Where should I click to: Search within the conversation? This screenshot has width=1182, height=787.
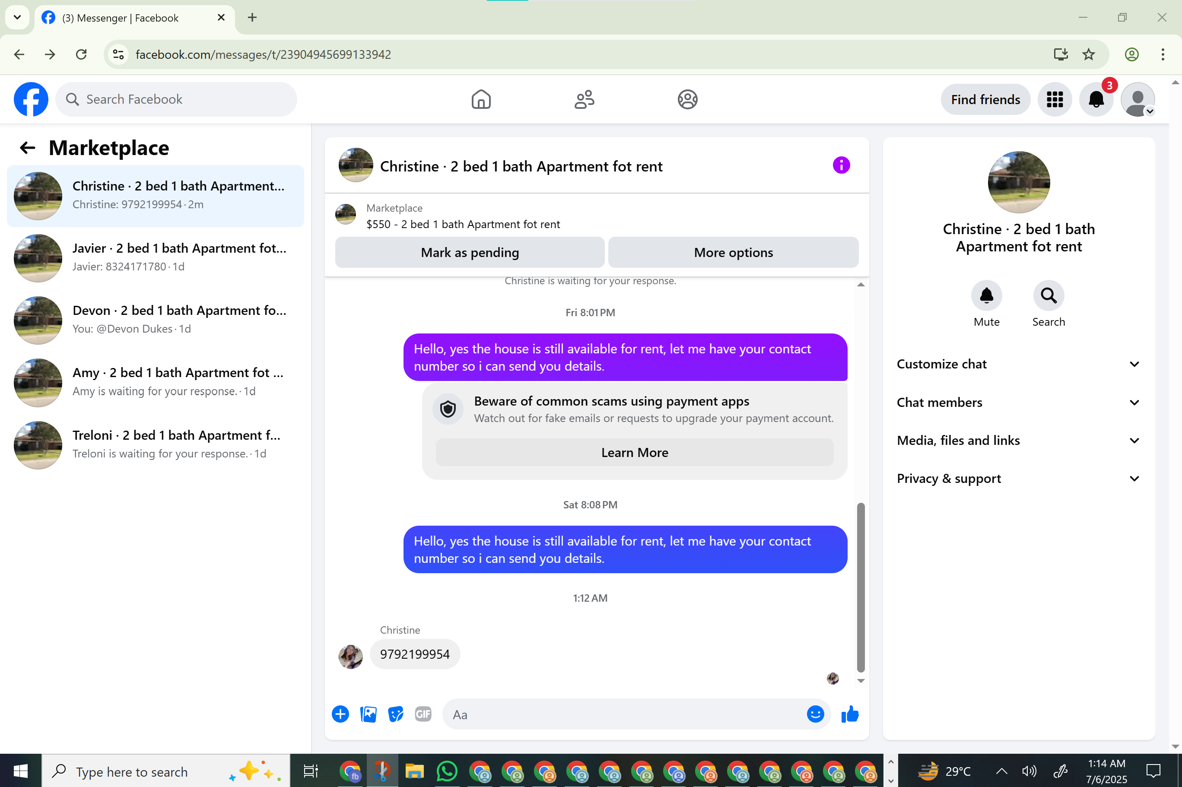coord(1048,295)
